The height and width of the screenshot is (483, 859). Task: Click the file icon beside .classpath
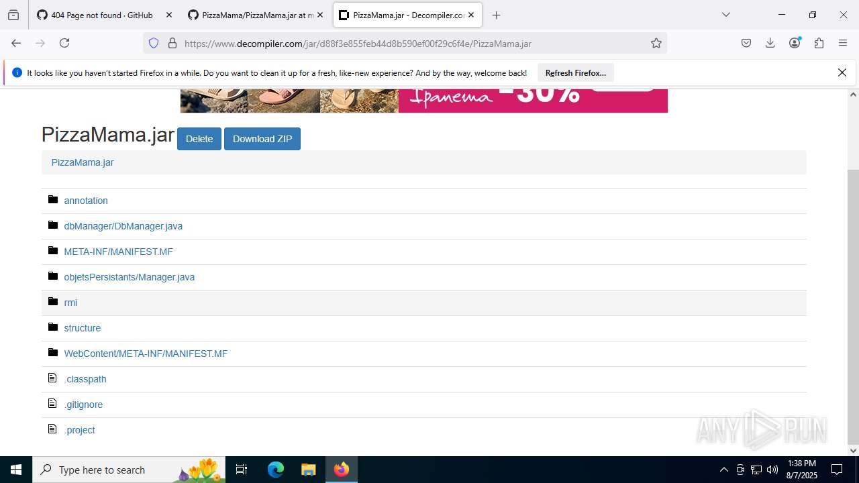(x=52, y=378)
